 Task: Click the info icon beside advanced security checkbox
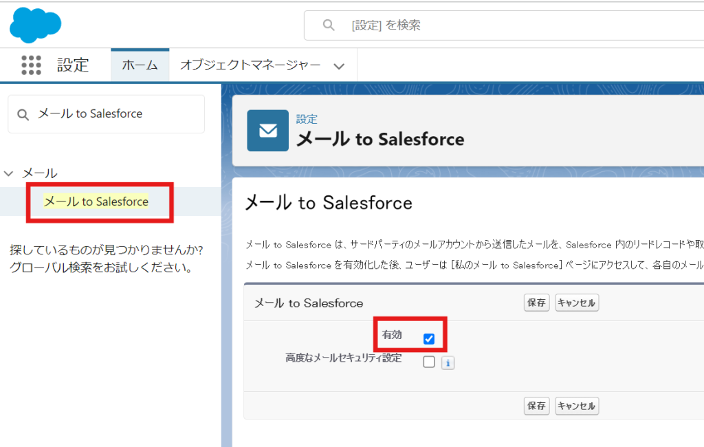tap(448, 362)
